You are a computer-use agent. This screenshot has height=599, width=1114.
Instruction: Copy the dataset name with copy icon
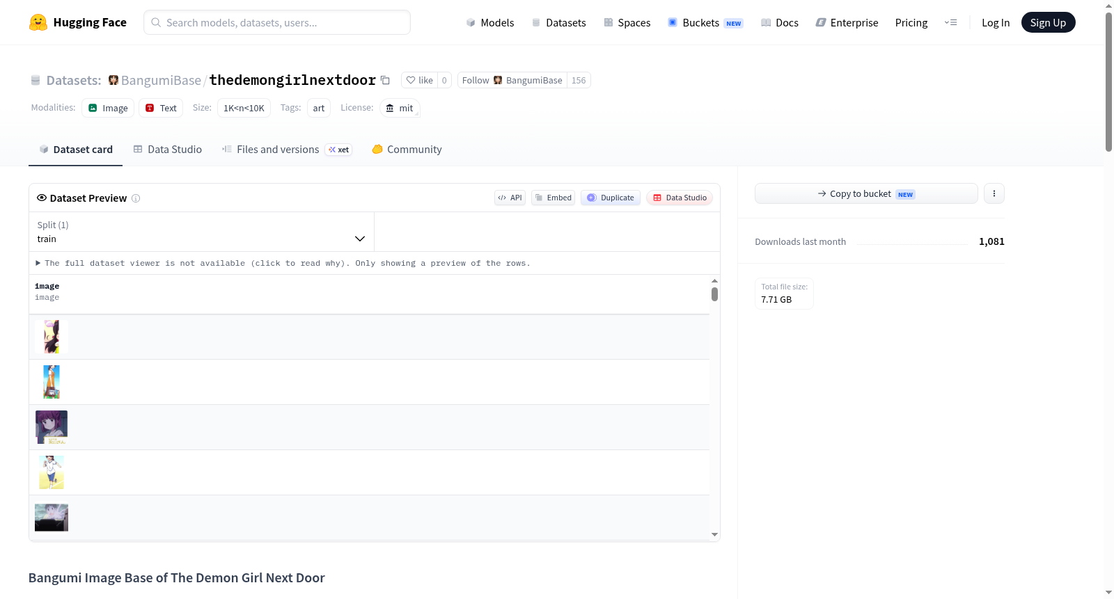(x=385, y=80)
